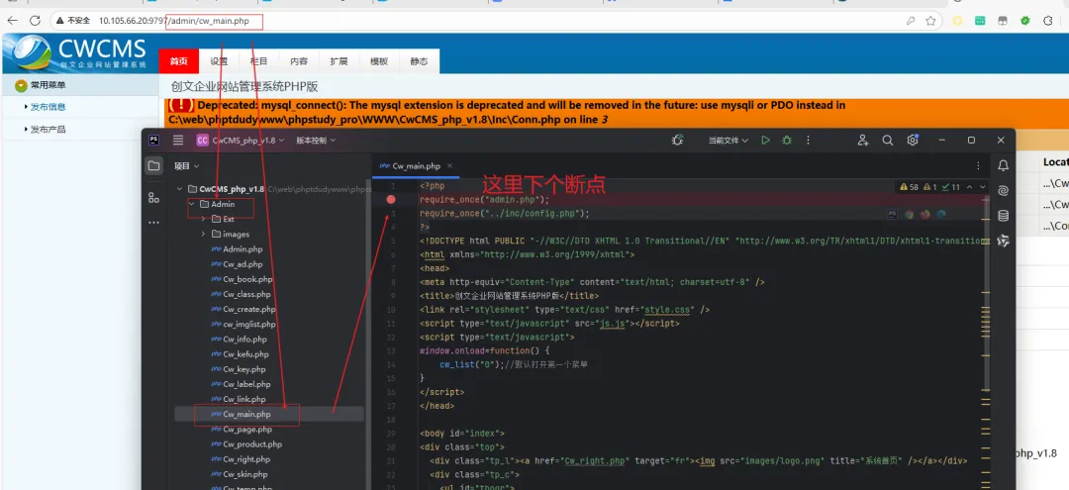Open the bottom icon in right tool stripe
The image size is (1069, 490).
pyautogui.click(x=1003, y=241)
